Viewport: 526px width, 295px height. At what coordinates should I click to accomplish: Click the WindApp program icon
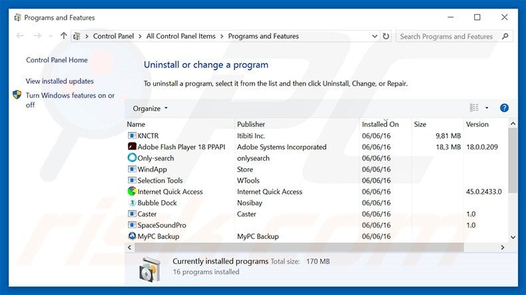(x=132, y=169)
